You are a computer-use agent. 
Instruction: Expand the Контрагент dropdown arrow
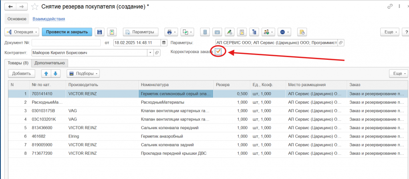(x=150, y=53)
